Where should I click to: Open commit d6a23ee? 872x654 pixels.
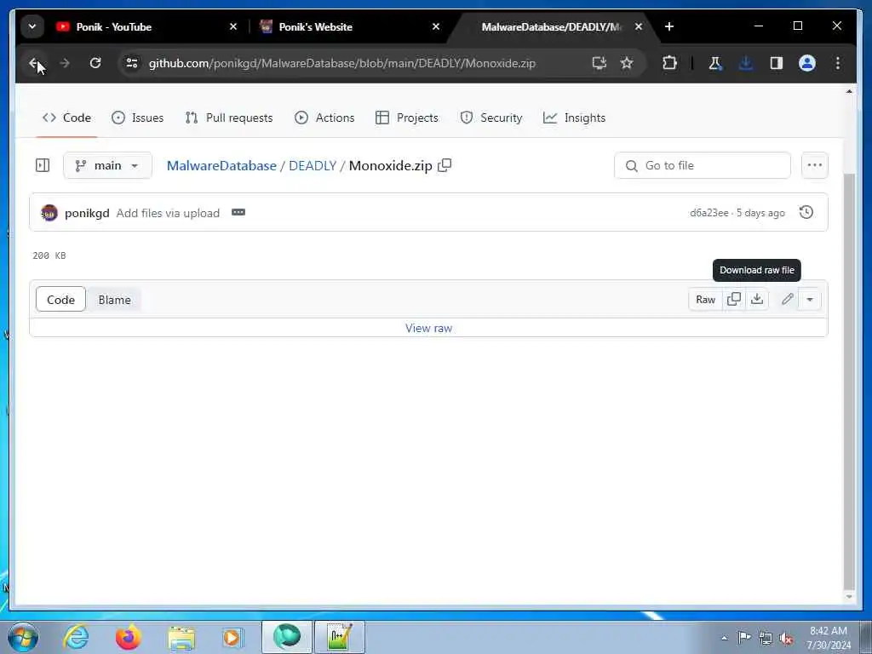[709, 213]
